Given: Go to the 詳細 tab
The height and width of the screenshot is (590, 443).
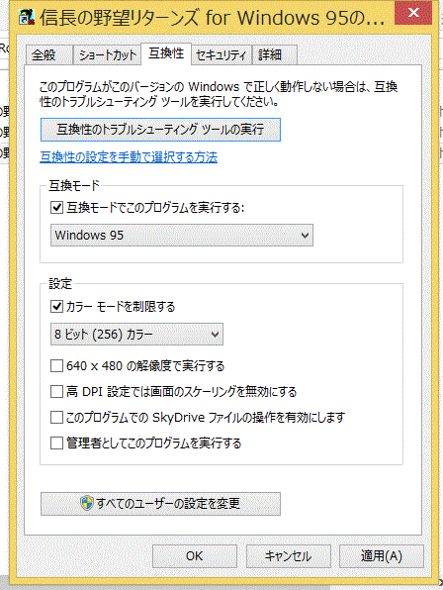Looking at the screenshot, I should pyautogui.click(x=275, y=54).
